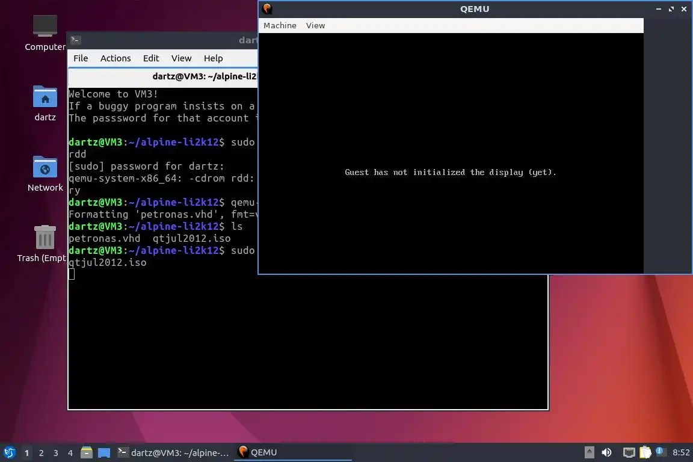Open the Machine menu in QEMU

pyautogui.click(x=280, y=26)
